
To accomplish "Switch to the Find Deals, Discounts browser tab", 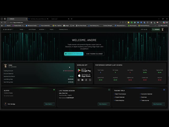I will (38, 19).
